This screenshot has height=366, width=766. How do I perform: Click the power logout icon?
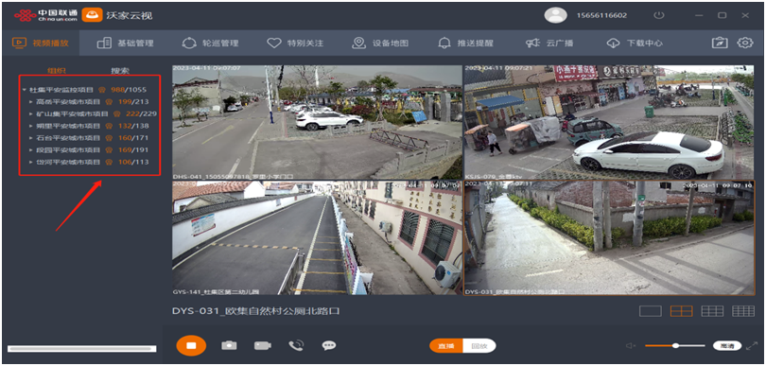pyautogui.click(x=659, y=15)
